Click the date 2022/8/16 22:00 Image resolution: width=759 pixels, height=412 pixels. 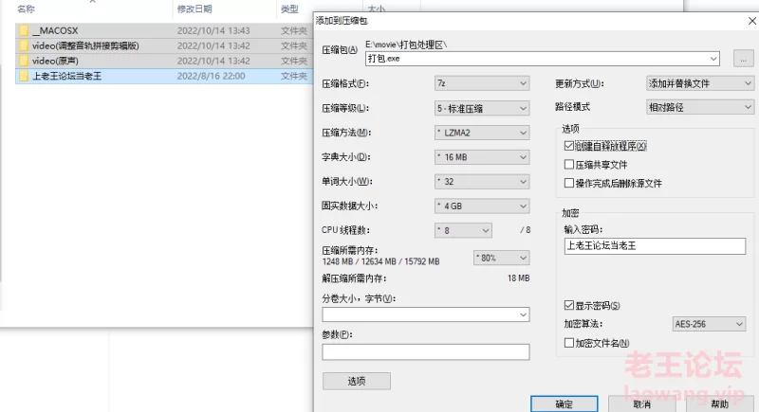coord(211,76)
